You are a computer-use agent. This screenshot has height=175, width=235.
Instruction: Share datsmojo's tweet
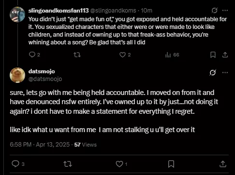coord(223,164)
